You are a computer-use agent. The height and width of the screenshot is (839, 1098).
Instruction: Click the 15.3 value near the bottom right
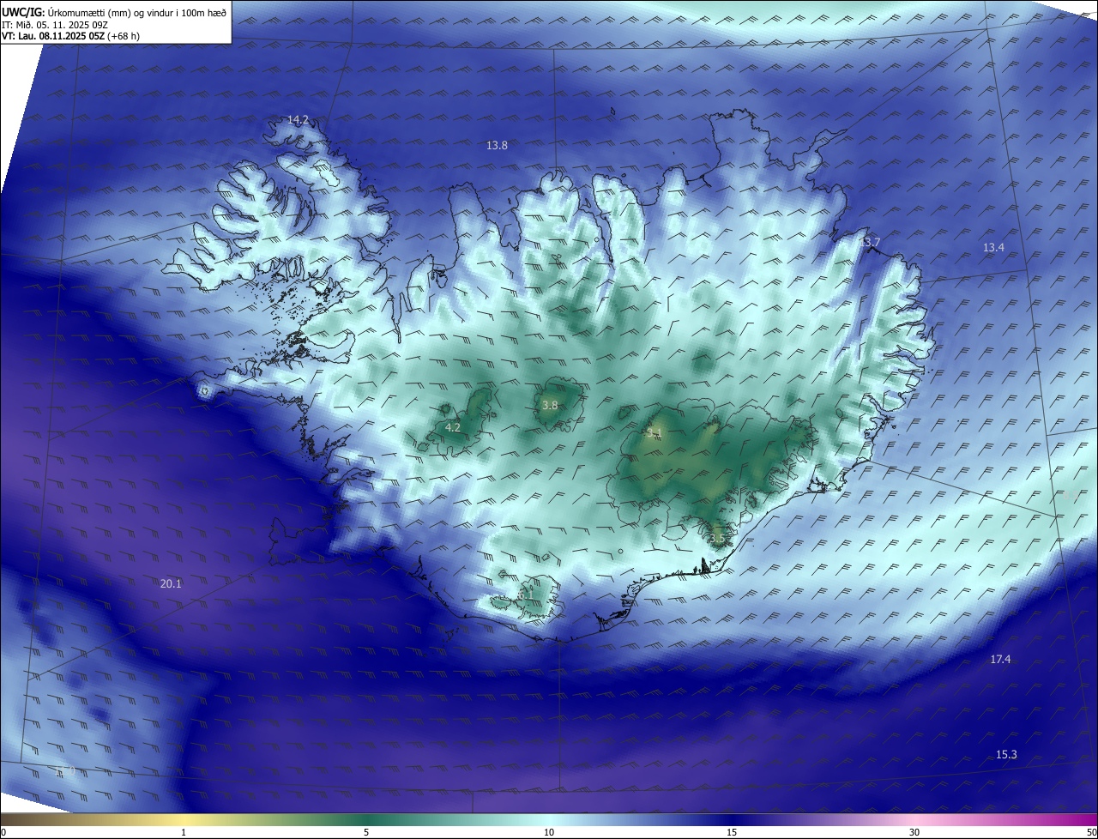click(x=1006, y=754)
